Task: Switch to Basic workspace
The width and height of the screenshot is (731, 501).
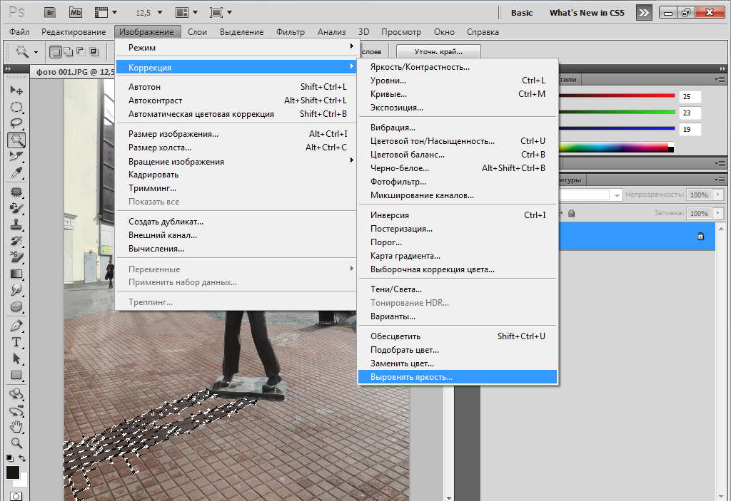Action: tap(522, 13)
